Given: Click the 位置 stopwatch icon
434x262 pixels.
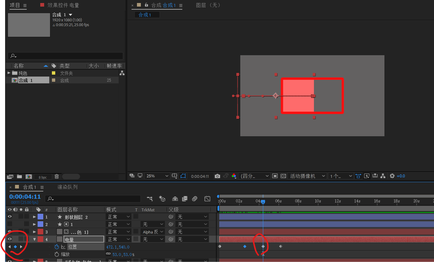Looking at the screenshot, I should (x=57, y=247).
